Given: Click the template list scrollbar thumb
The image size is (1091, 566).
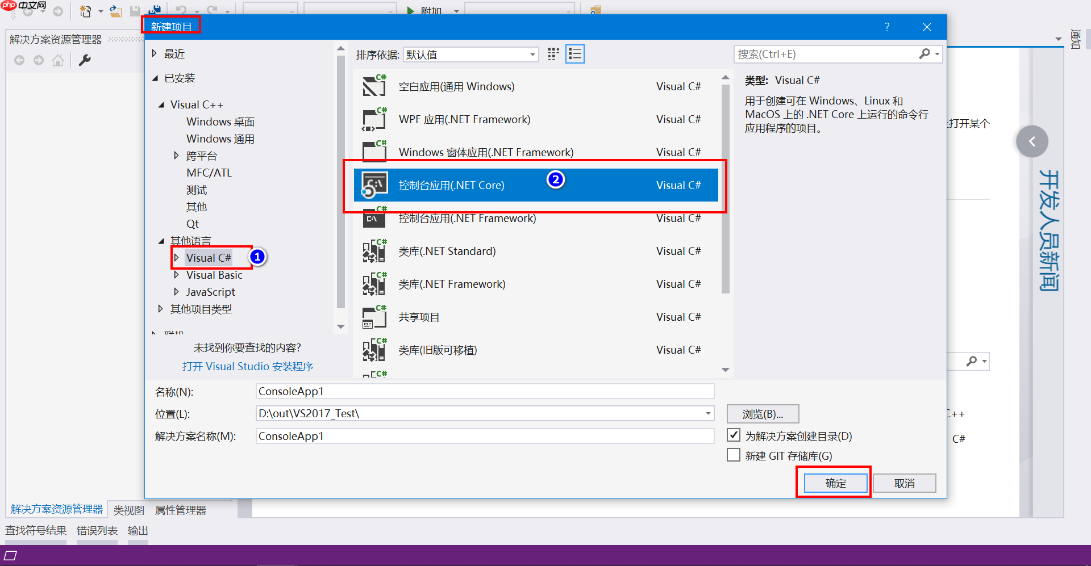Looking at the screenshot, I should pyautogui.click(x=726, y=190).
